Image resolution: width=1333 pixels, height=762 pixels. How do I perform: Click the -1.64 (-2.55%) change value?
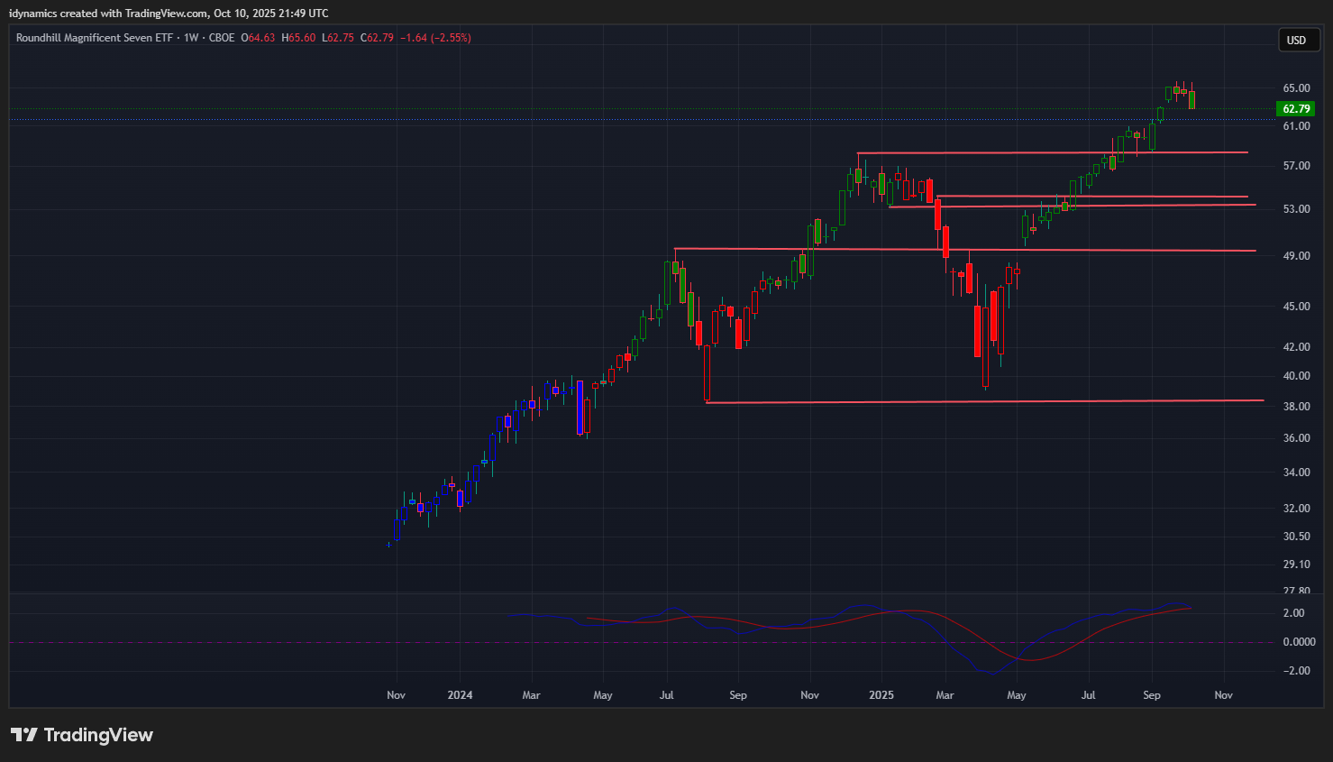[x=435, y=38]
